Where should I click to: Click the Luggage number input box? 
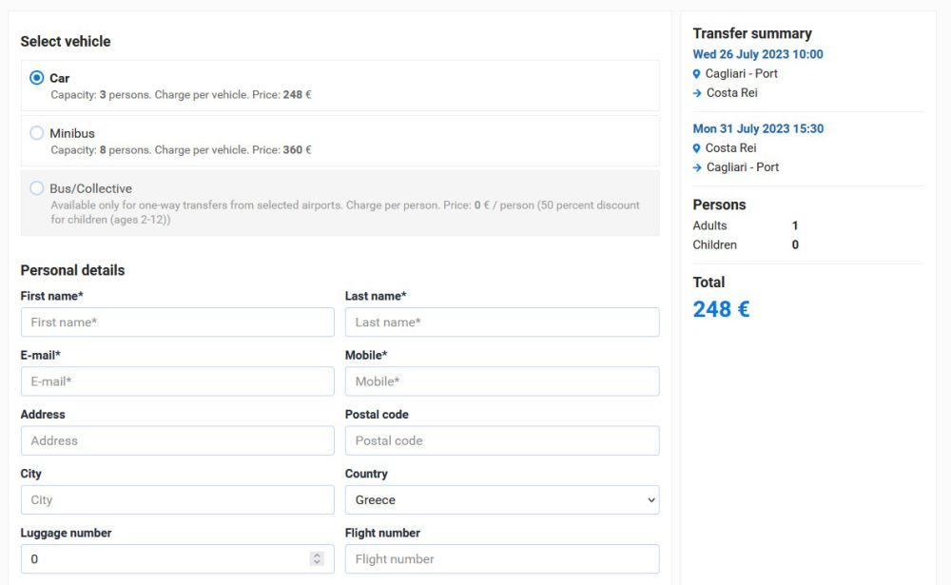(177, 559)
